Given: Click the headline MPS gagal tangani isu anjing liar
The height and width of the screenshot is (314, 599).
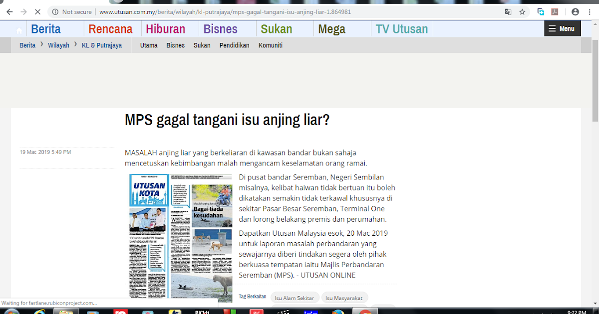Looking at the screenshot, I should [227, 121].
